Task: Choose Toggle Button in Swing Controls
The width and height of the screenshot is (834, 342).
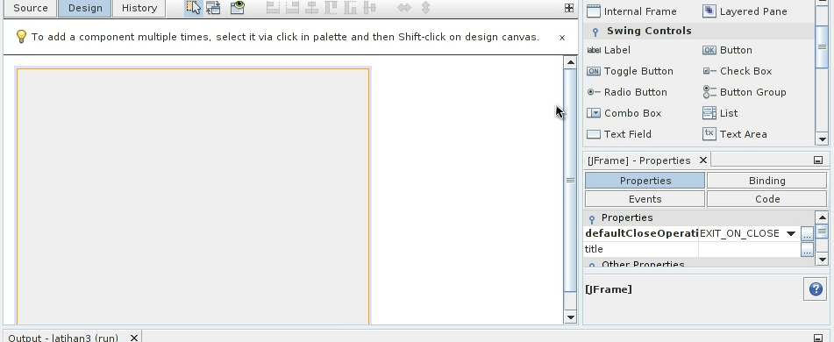Action: (630, 71)
